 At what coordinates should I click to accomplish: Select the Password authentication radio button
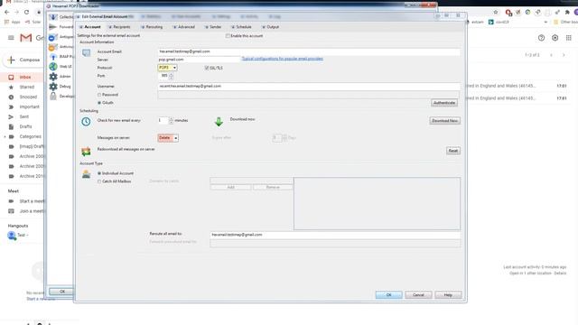[99, 95]
